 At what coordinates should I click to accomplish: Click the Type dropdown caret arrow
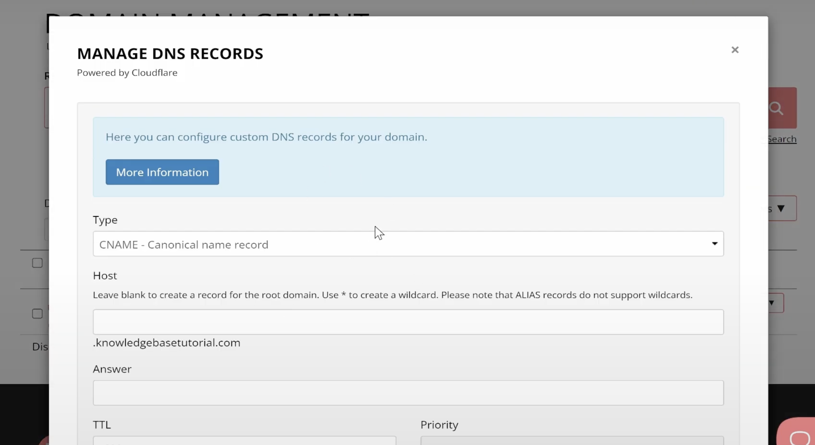714,244
